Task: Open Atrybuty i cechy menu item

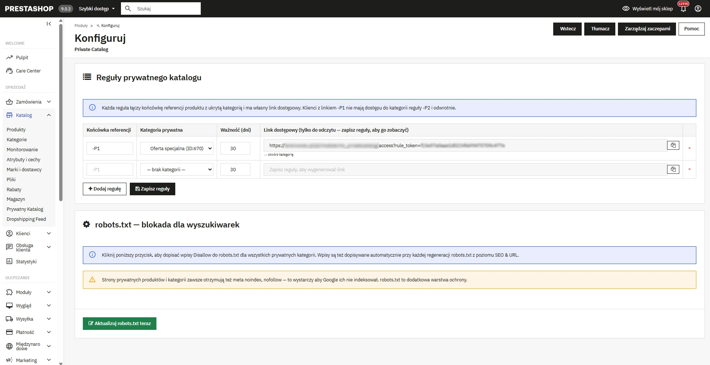Action: coord(23,159)
